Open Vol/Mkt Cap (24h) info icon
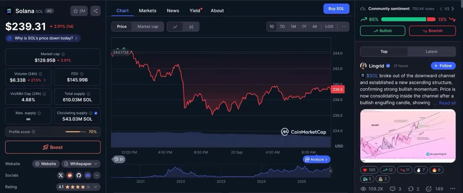Screen dimensions: 463x193 tap(44, 94)
